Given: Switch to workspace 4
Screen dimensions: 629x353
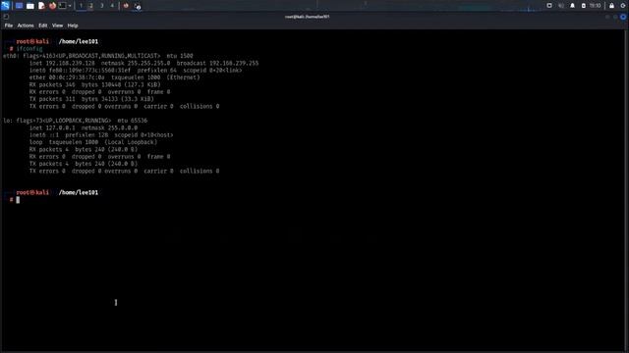Looking at the screenshot, I should click(112, 6).
